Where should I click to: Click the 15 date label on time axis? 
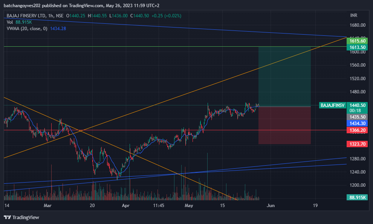tap(222, 206)
